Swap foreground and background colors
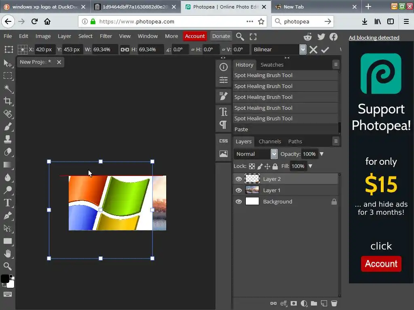414x310 pixels. tap(4, 285)
